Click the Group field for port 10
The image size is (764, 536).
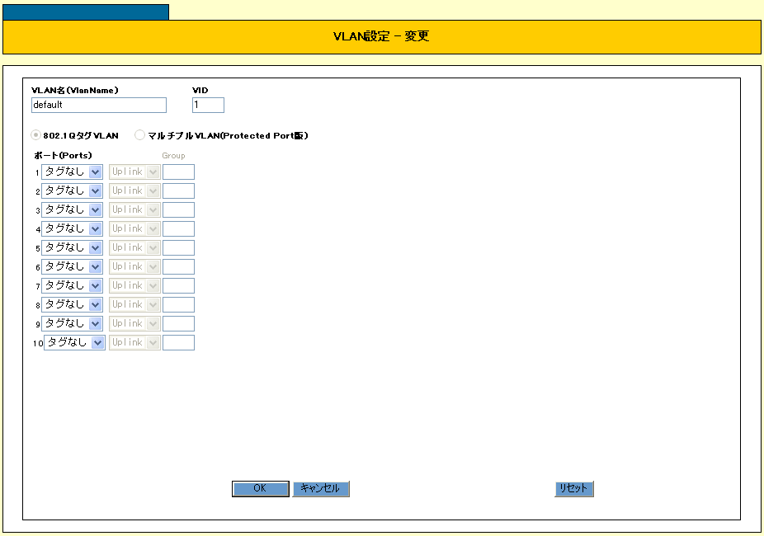(178, 342)
